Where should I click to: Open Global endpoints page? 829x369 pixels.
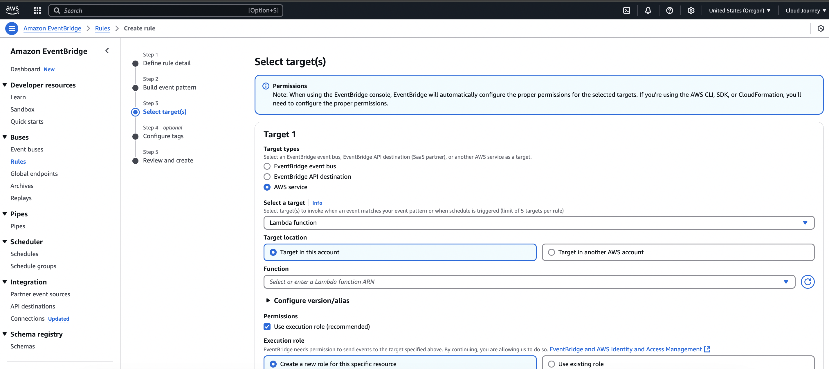[34, 174]
